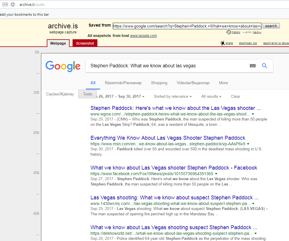This screenshot has width=289, height=241.
Task: Click the blue magnifier search icon
Action: 264,66
